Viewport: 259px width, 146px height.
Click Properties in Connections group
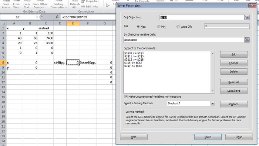pyautogui.click(x=90, y=1)
